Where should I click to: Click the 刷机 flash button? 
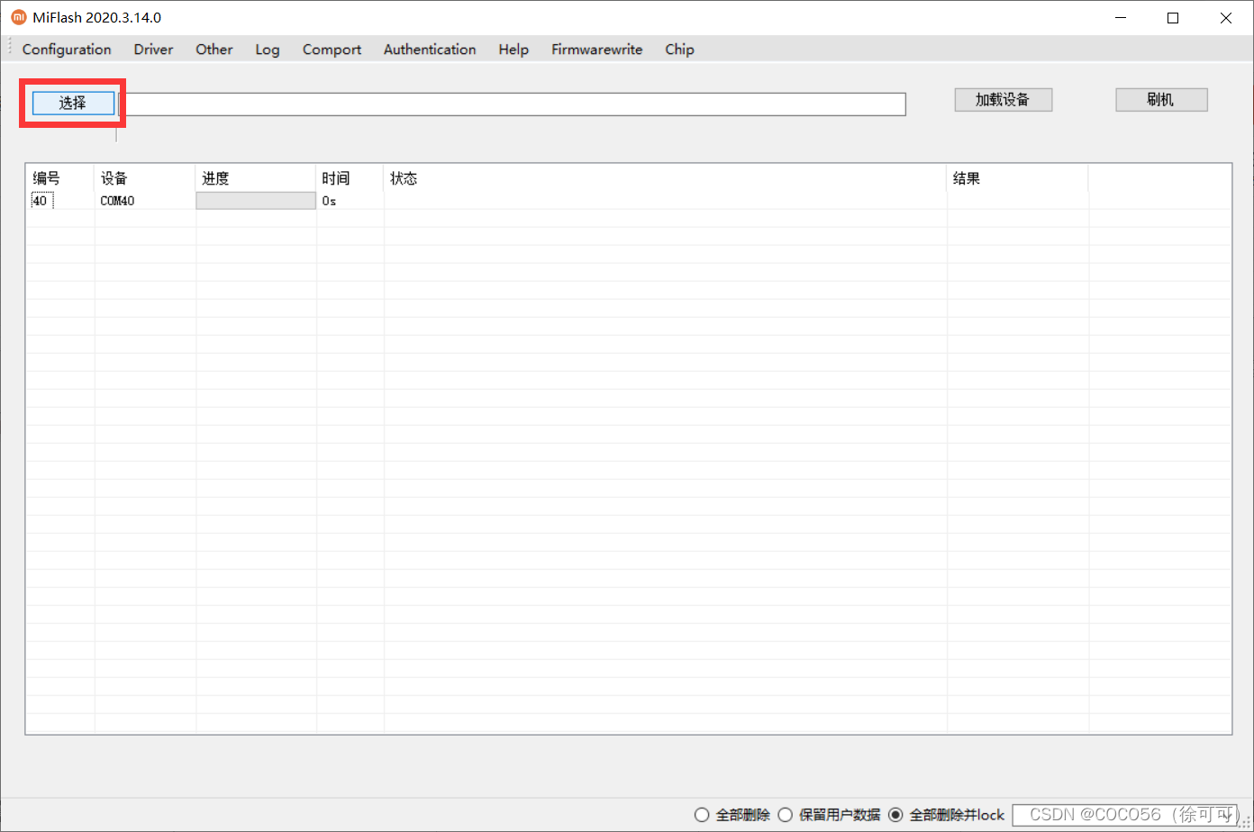coord(1161,100)
